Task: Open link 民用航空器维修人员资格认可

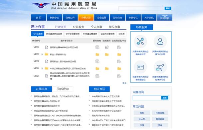Action: coord(47,101)
